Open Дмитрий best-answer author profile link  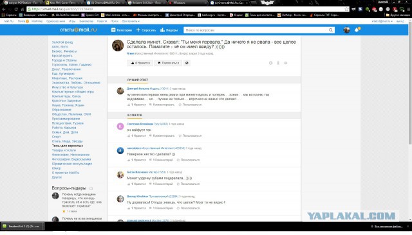coord(138,89)
